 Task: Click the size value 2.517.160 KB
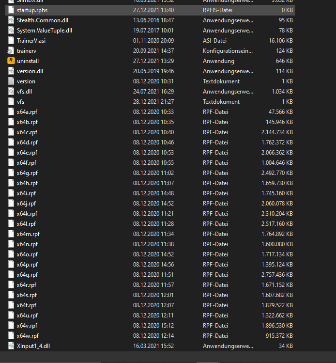(x=277, y=224)
